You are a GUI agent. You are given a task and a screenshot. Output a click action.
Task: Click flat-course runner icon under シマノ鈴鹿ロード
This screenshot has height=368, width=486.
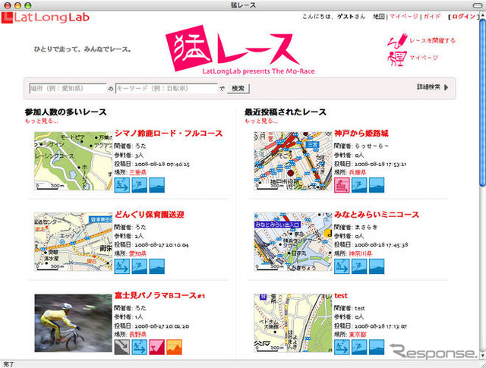[x=121, y=185]
